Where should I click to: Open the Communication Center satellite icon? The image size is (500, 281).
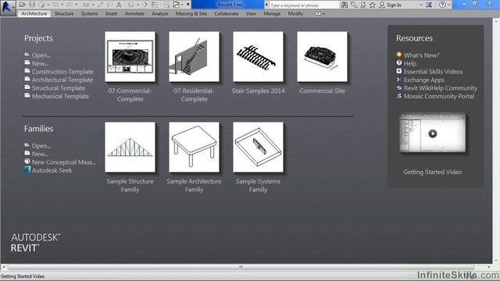[x=363, y=5]
